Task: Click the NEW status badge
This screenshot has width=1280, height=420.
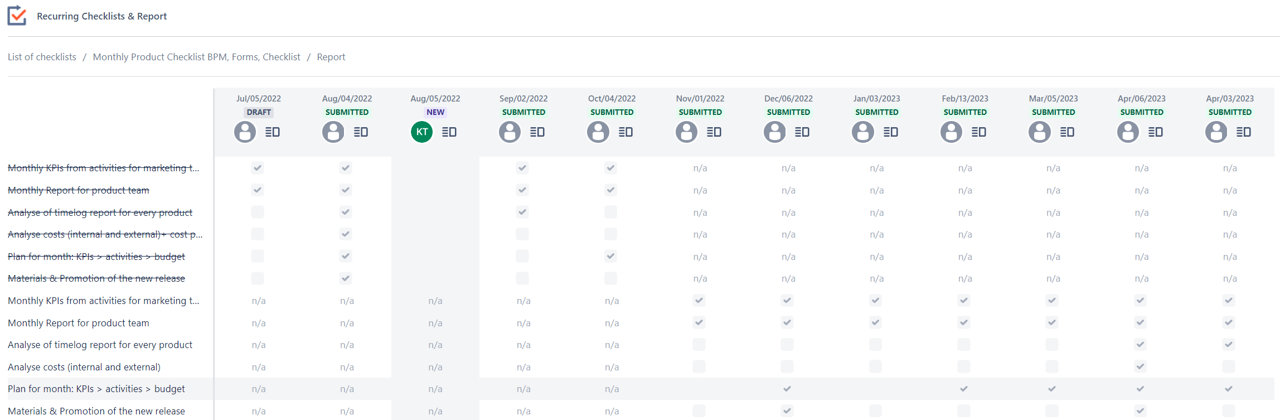Action: pyautogui.click(x=435, y=112)
